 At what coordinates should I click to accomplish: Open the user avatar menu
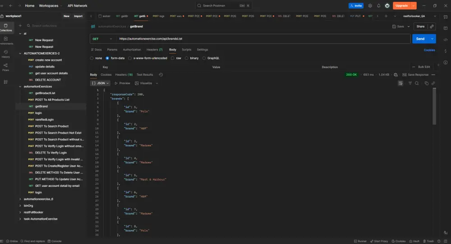[x=387, y=6]
